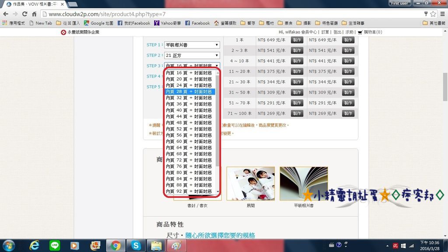Open the Yahoo奇摩 bookmark
Image resolution: width=448 pixels, height=252 pixels.
tap(168, 23)
